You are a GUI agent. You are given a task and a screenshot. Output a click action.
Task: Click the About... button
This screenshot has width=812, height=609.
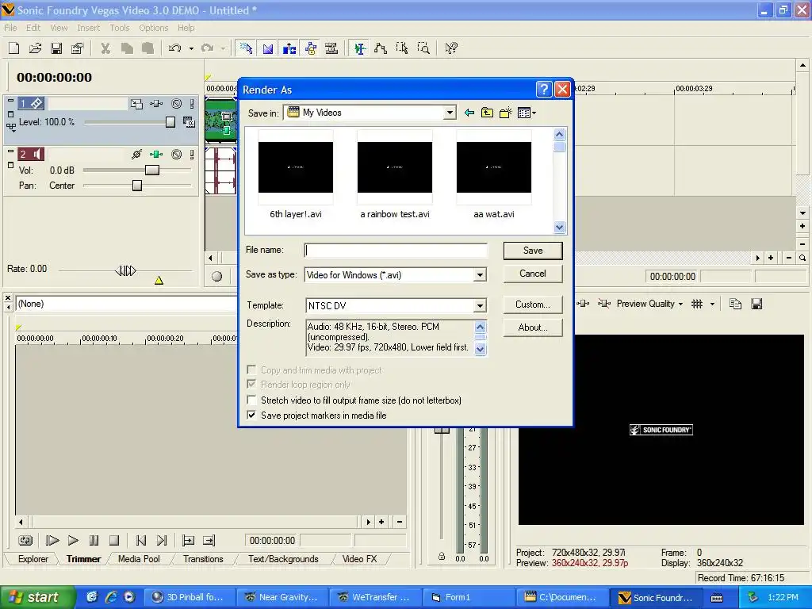533,327
